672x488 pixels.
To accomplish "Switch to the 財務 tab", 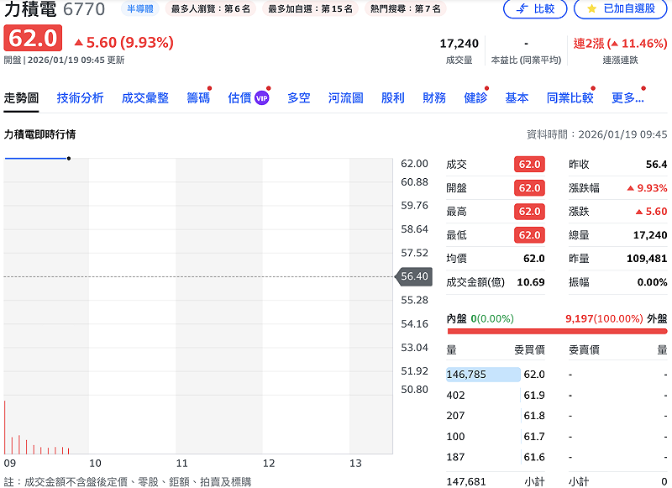I will point(434,98).
